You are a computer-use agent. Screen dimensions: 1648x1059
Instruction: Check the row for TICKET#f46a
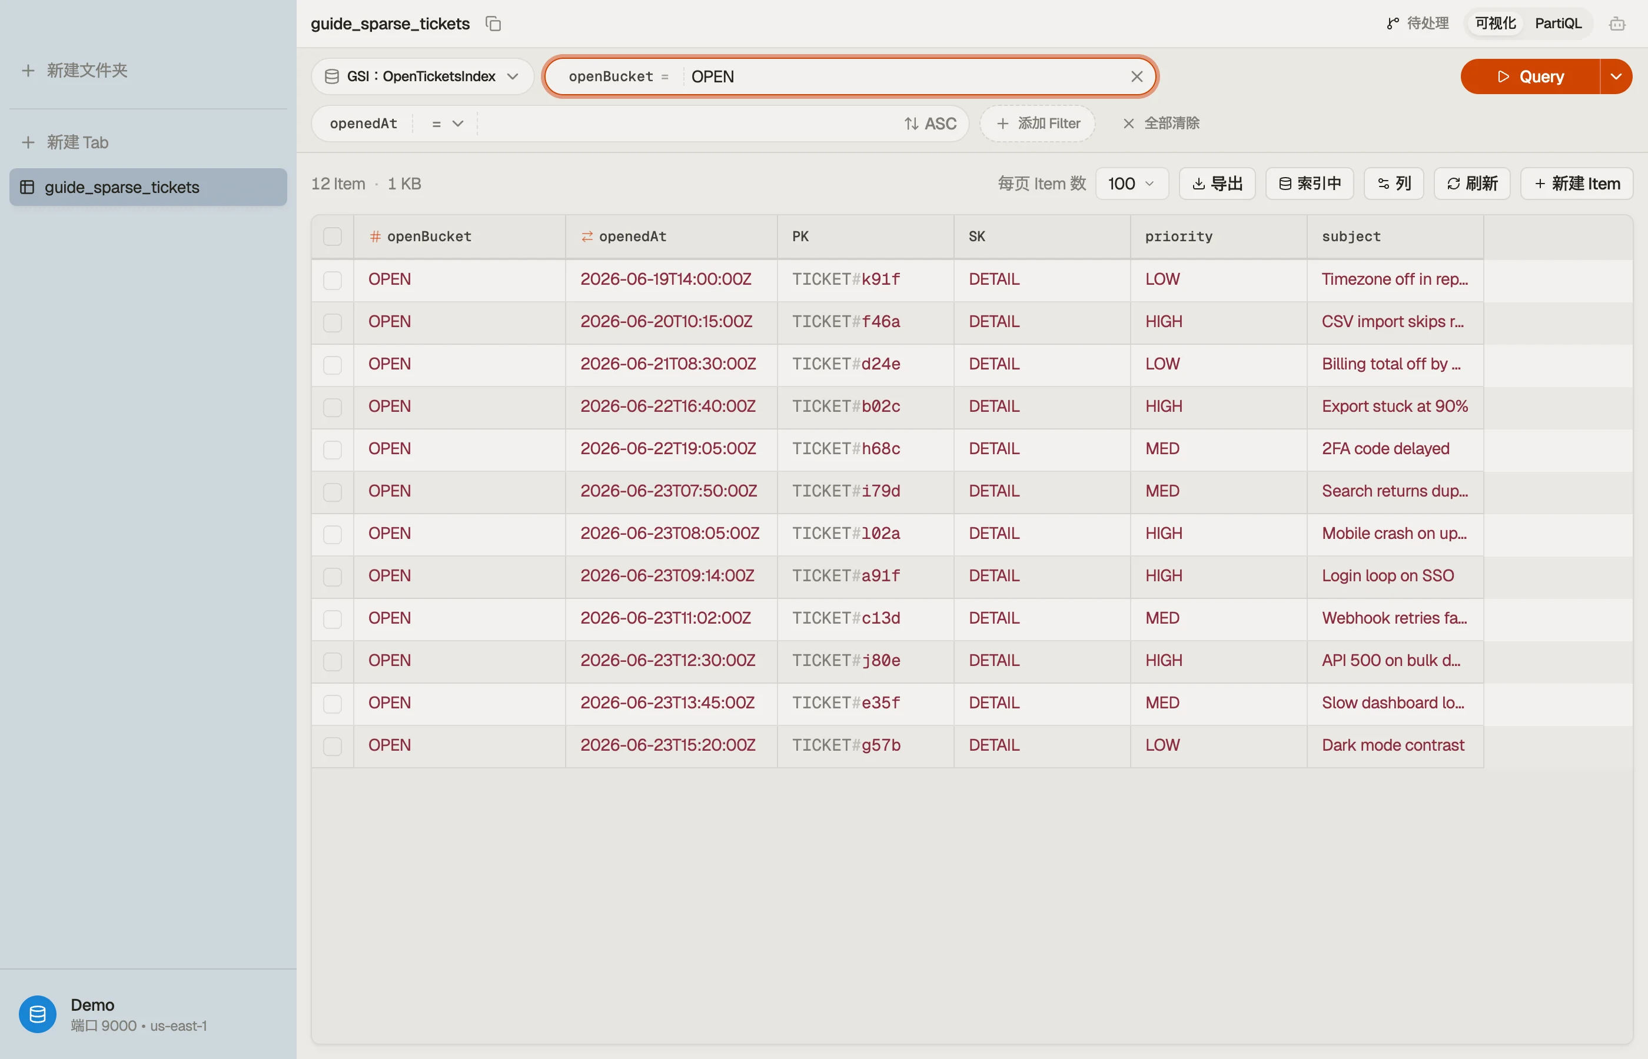(x=332, y=322)
